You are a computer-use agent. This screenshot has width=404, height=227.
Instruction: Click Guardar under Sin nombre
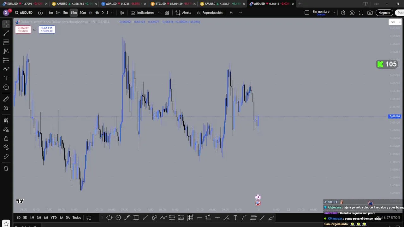(x=321, y=15)
